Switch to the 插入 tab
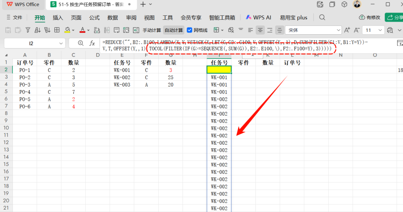The height and width of the screenshot is (212, 403). pos(58,17)
